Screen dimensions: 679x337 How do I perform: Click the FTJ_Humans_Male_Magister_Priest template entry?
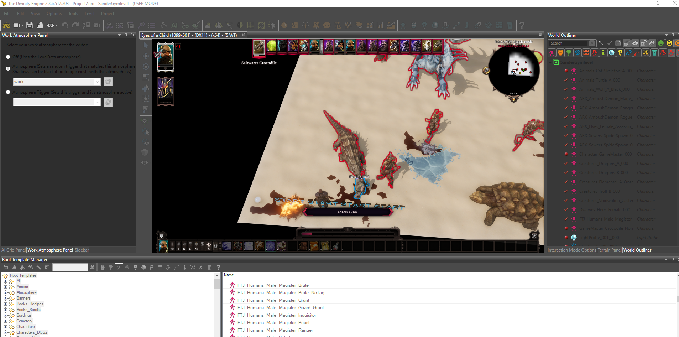[x=273, y=323]
